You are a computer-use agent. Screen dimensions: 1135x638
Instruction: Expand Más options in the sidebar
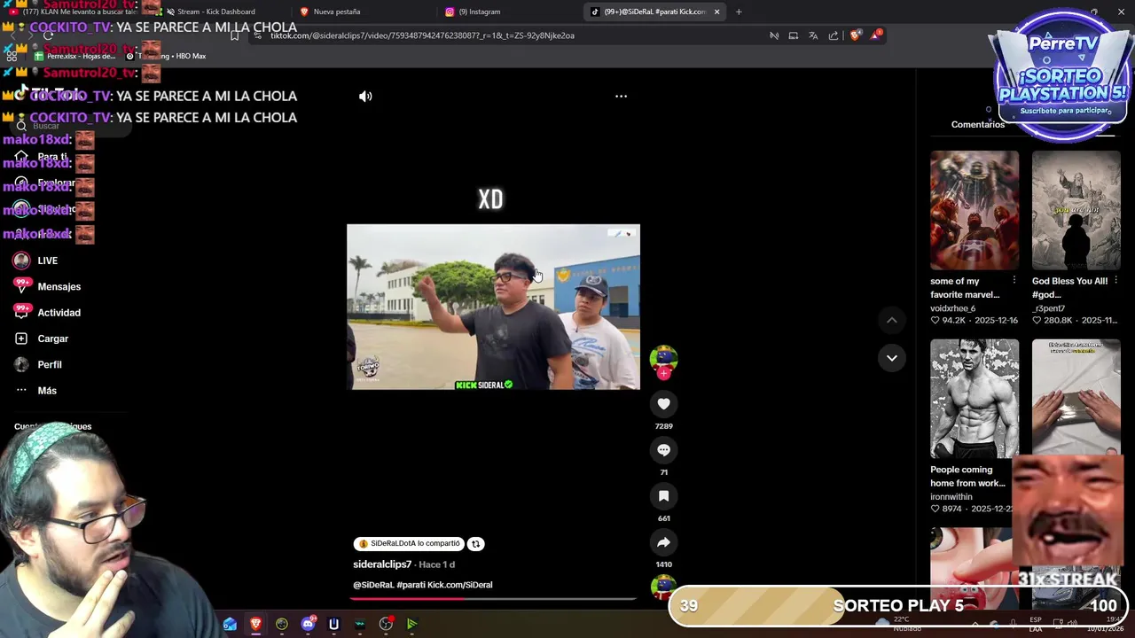point(46,390)
